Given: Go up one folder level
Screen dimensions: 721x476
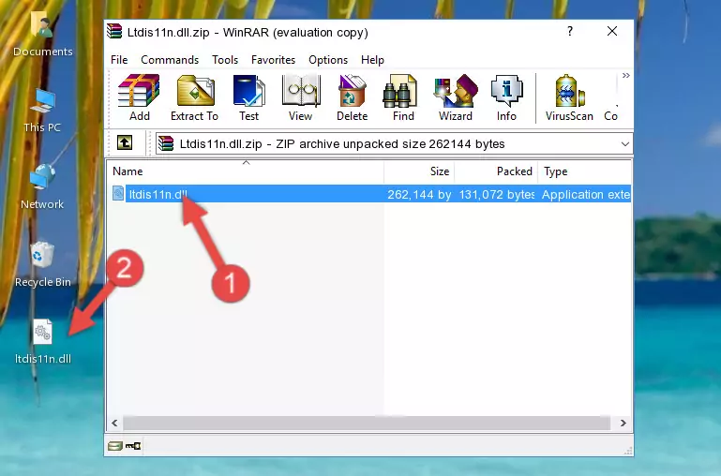Looking at the screenshot, I should pos(125,142).
